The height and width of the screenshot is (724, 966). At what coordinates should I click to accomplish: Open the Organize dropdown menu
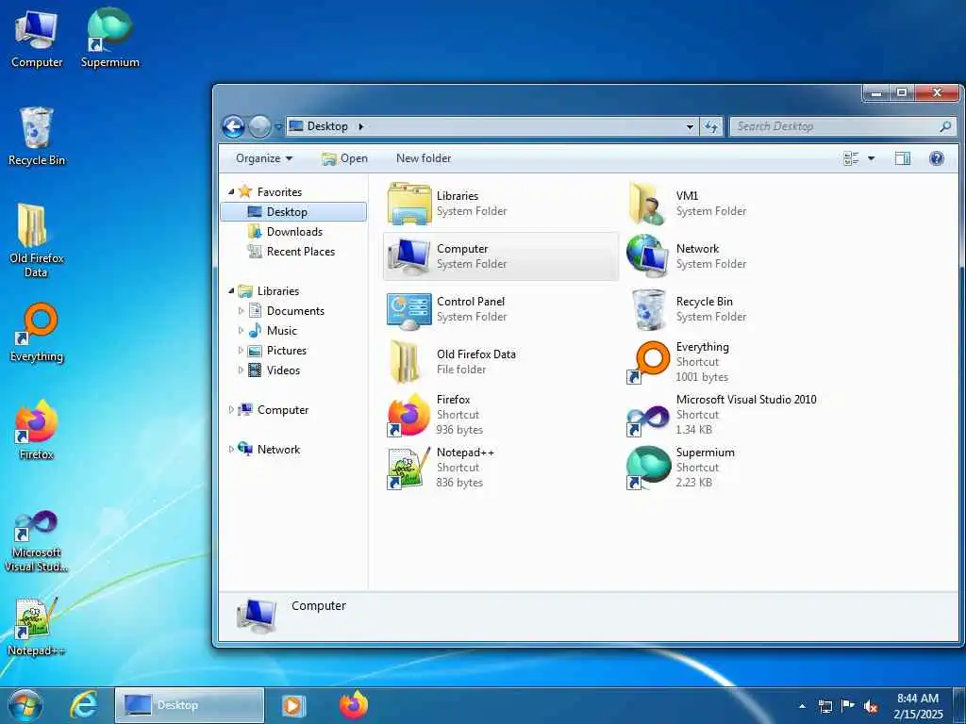pos(264,158)
